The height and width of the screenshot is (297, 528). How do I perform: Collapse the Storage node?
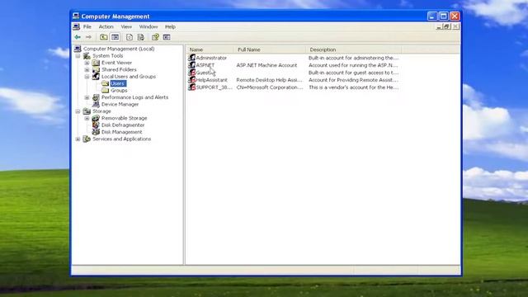pos(78,111)
